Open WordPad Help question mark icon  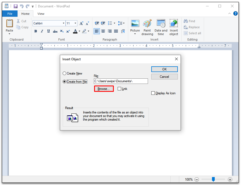click(x=236, y=13)
